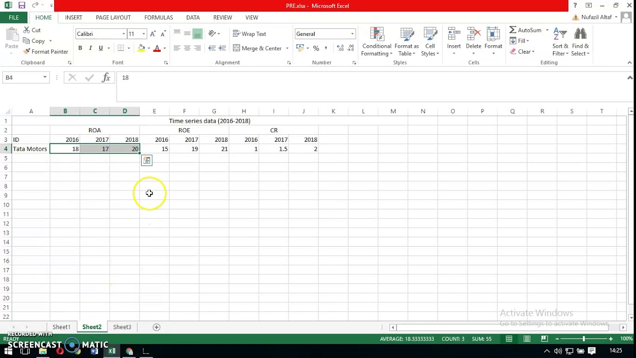
Task: Apply the yellow fill color bucket
Action: click(142, 48)
